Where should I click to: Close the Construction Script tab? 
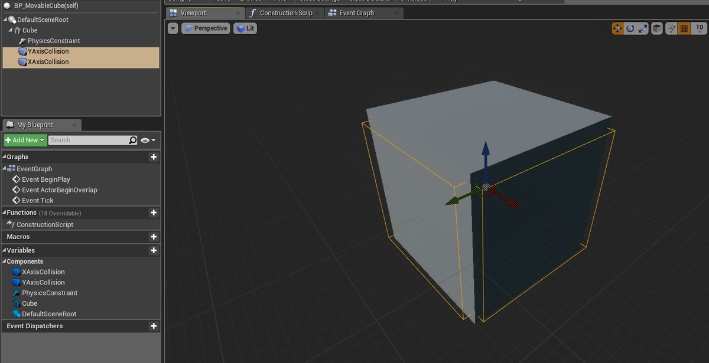point(318,13)
